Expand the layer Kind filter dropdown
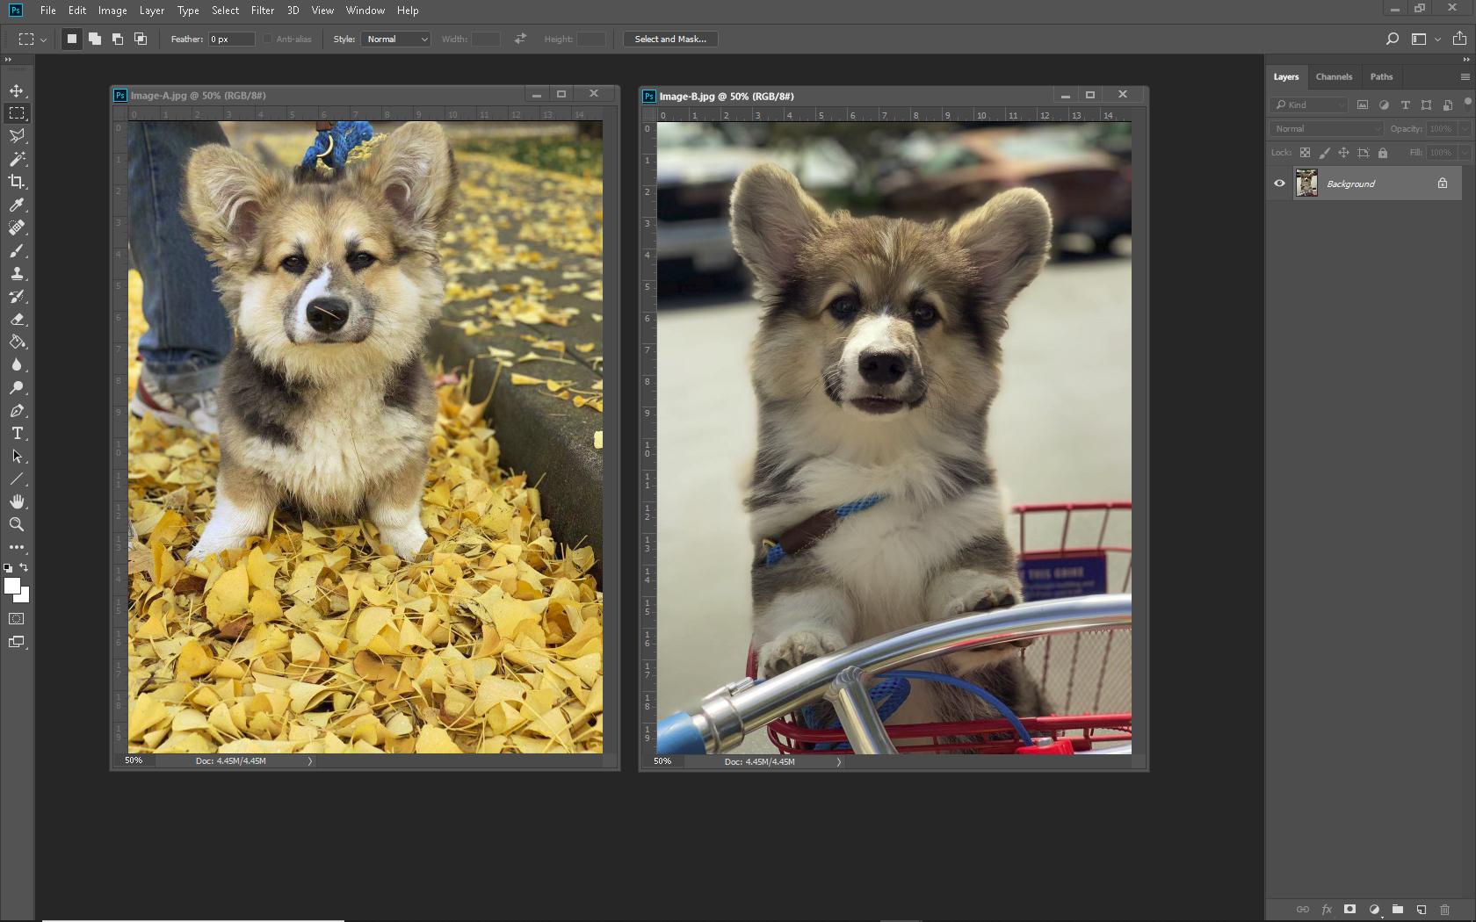This screenshot has width=1476, height=922. coord(1309,104)
